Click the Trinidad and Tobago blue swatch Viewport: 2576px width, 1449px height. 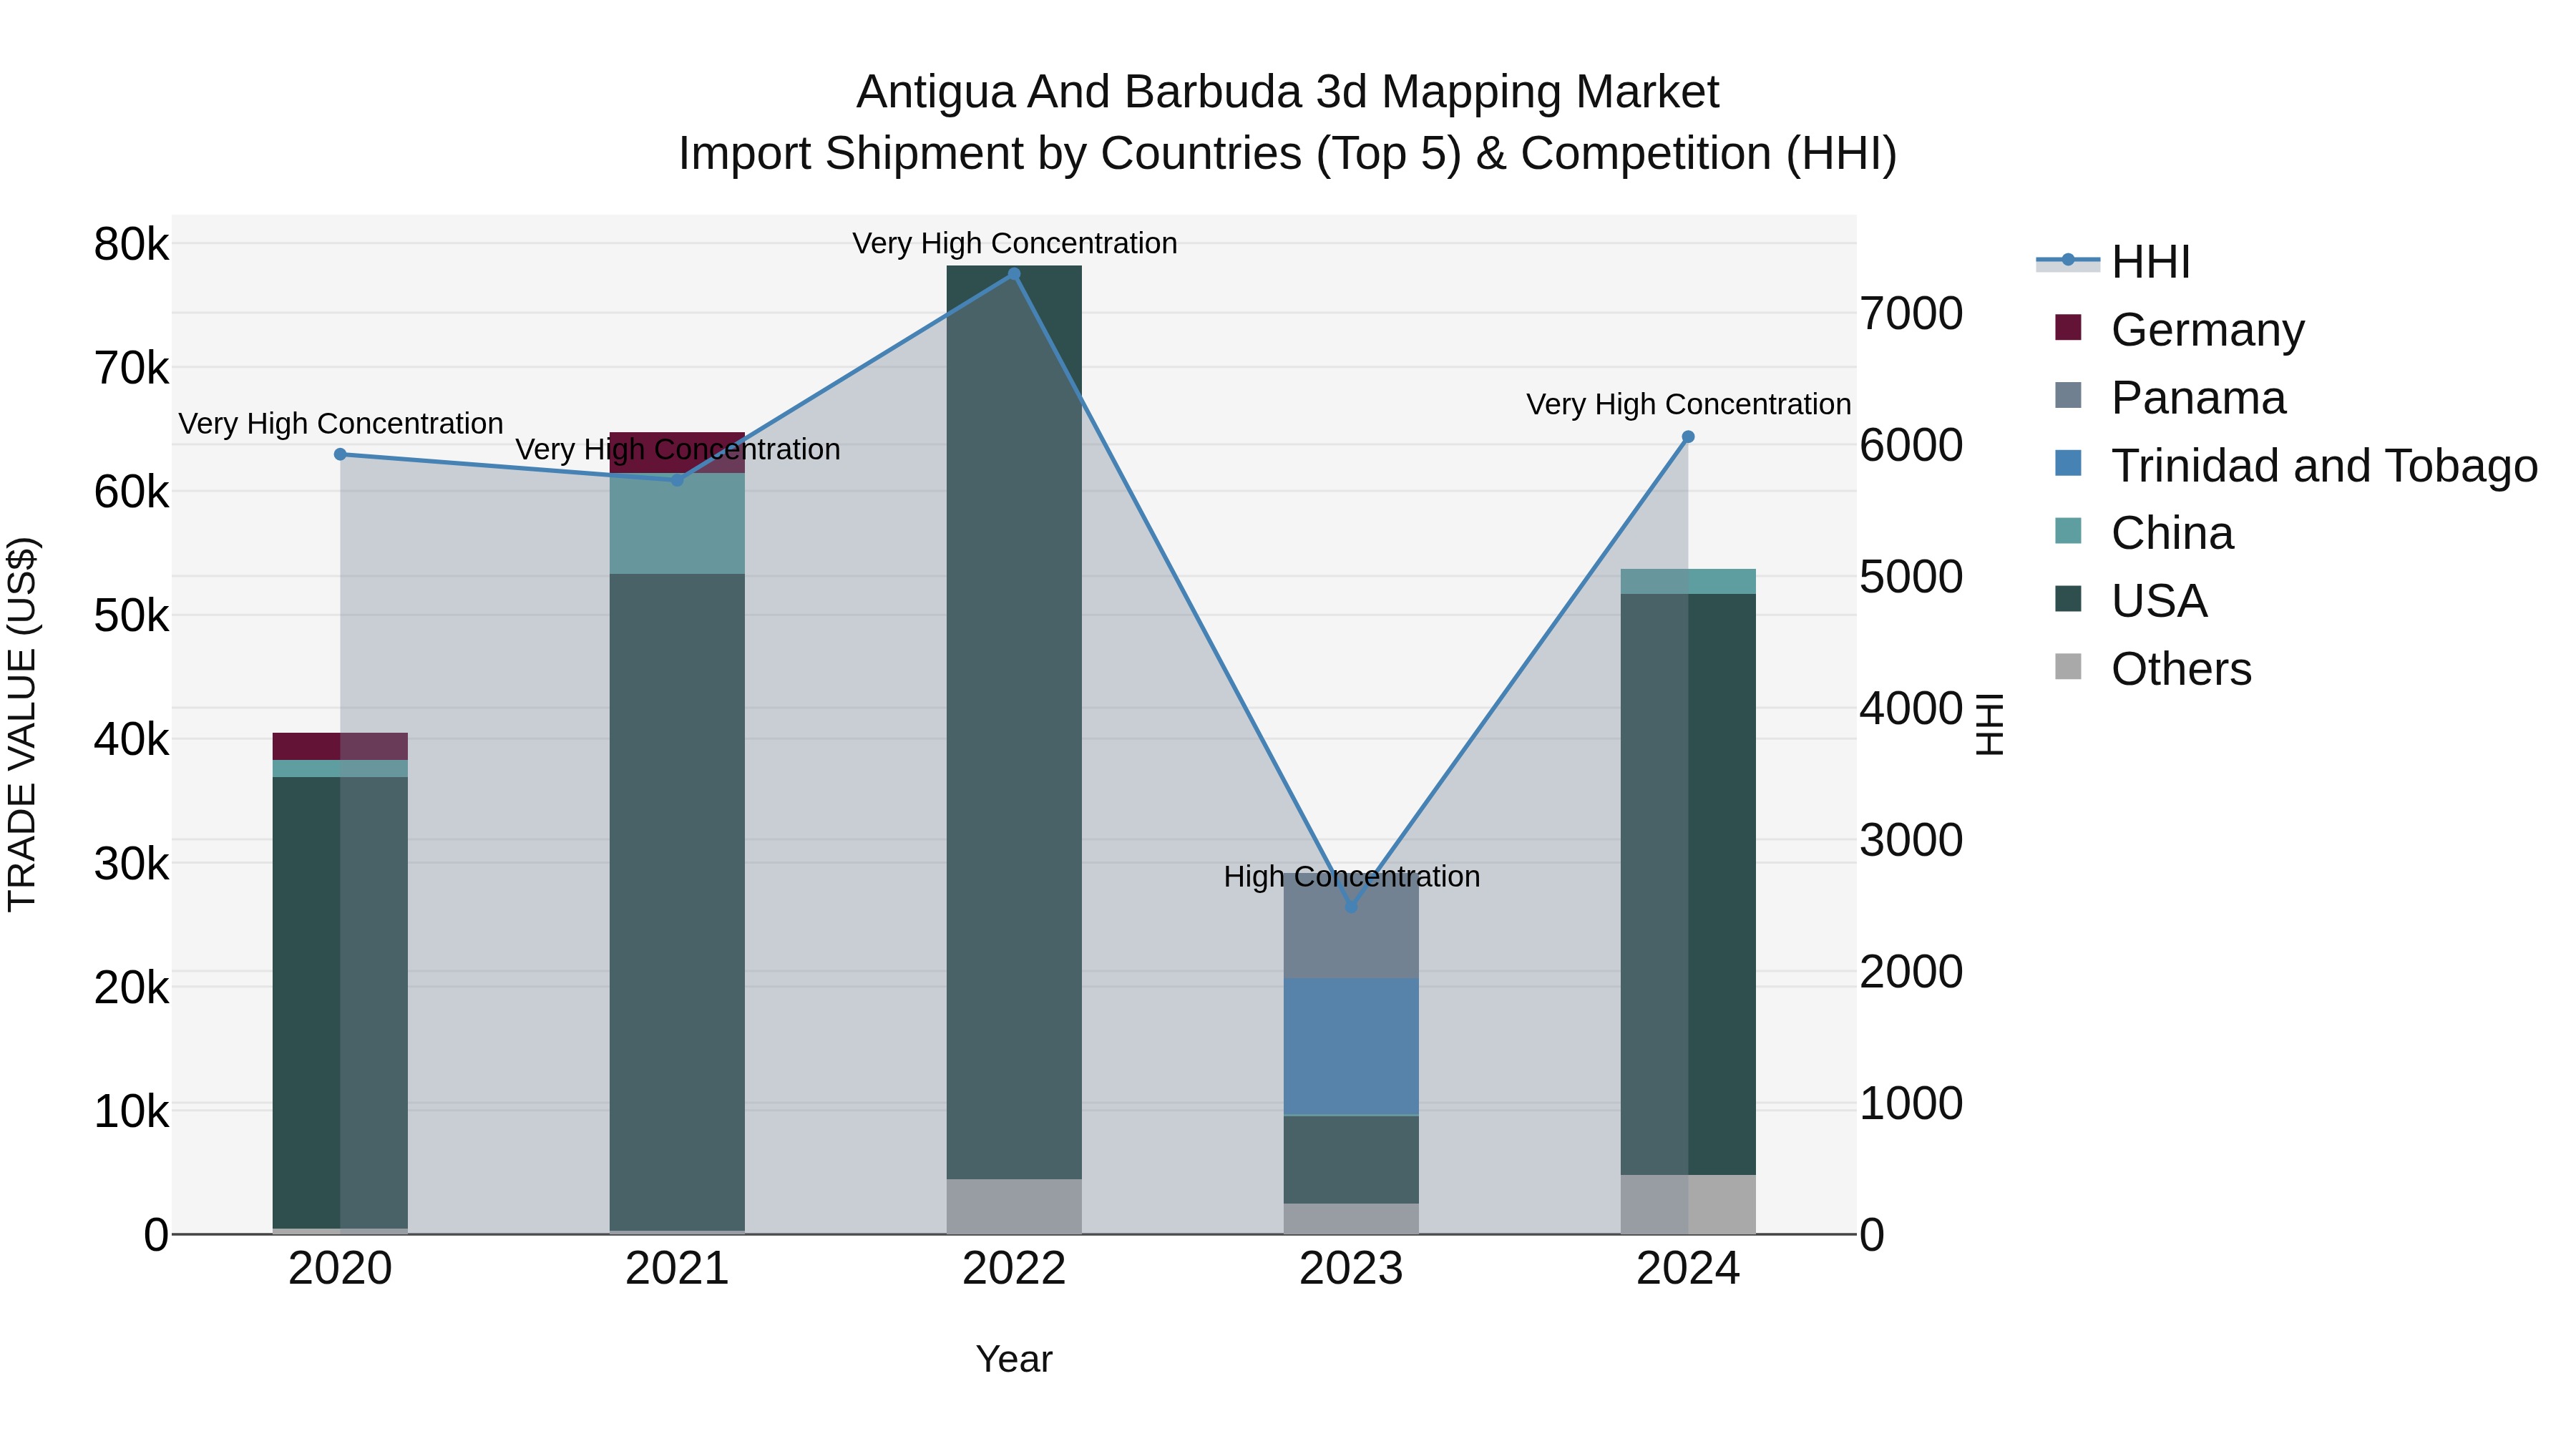tap(2068, 463)
